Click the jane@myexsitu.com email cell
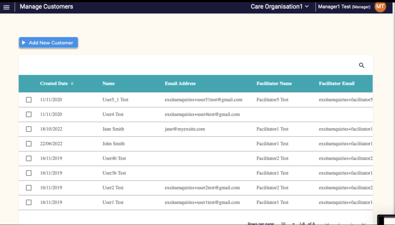Viewport: 395px width, 225px height. [x=185, y=129]
